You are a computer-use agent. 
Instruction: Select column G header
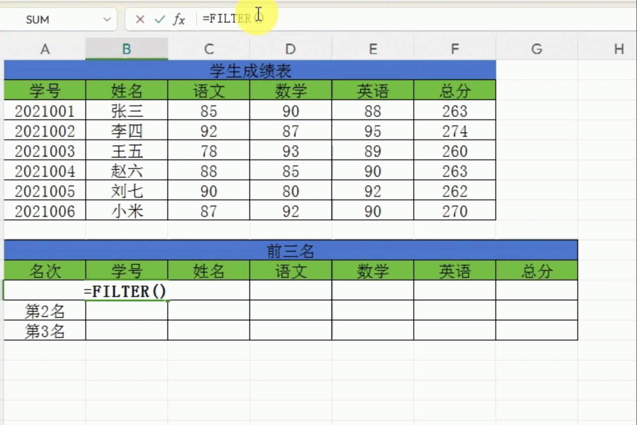[x=536, y=49]
